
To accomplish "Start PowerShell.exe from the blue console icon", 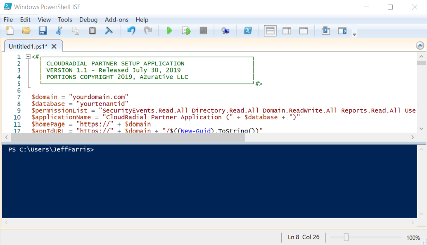I will click(x=248, y=31).
